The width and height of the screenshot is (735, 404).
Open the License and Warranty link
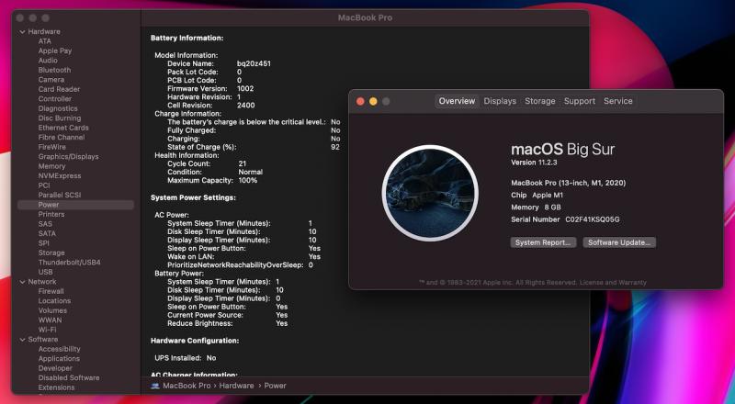tap(613, 283)
